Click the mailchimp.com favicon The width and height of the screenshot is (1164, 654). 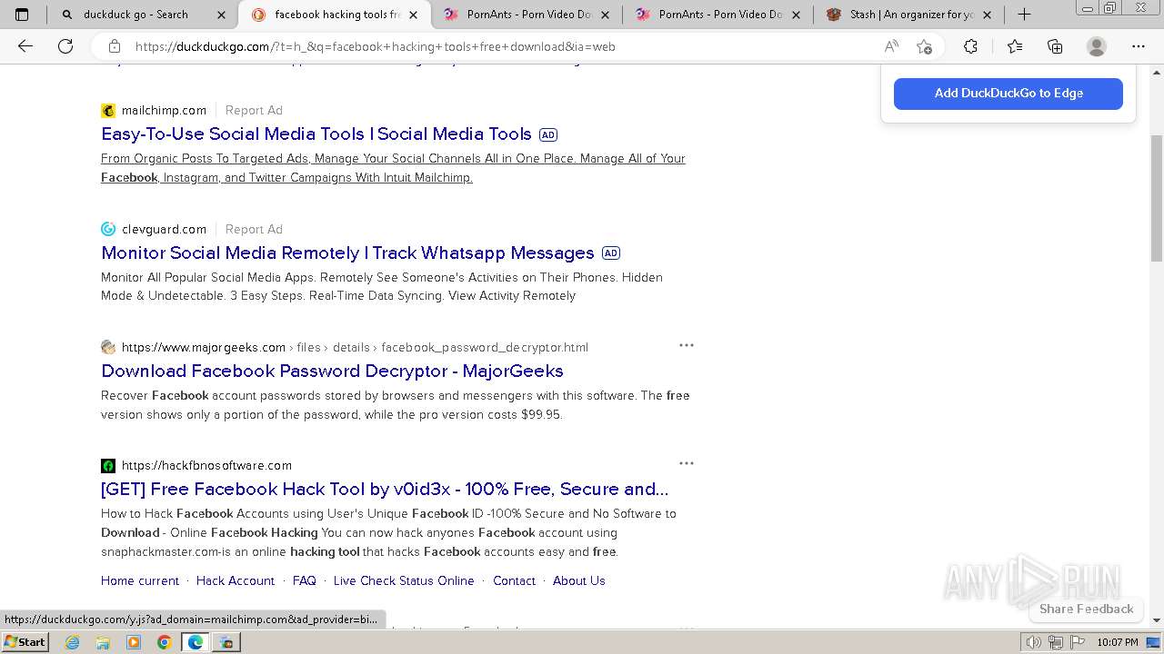[x=108, y=111]
